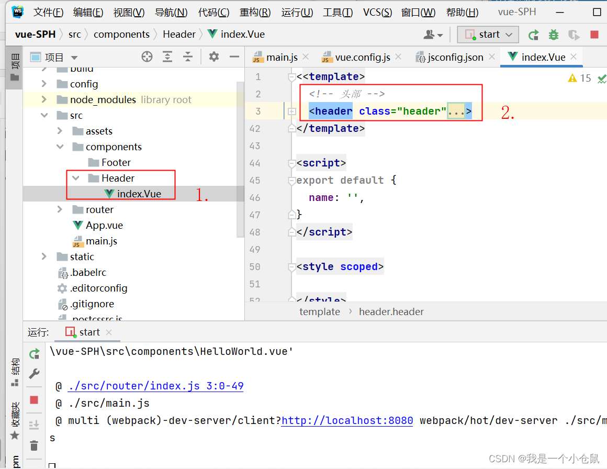Click the collapse all icon in the project panel

pos(188,57)
